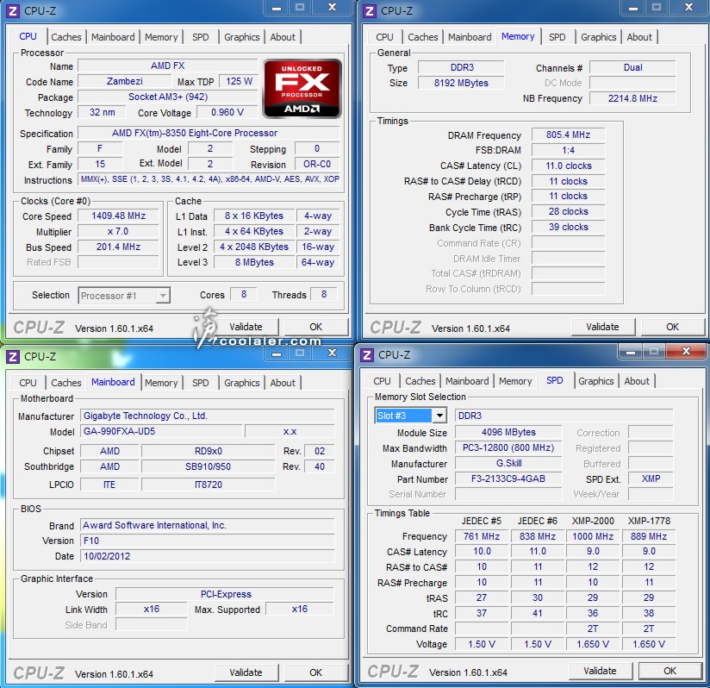Open the About tab in the Memory window
Viewport: 710px width, 688px height.
tap(639, 37)
